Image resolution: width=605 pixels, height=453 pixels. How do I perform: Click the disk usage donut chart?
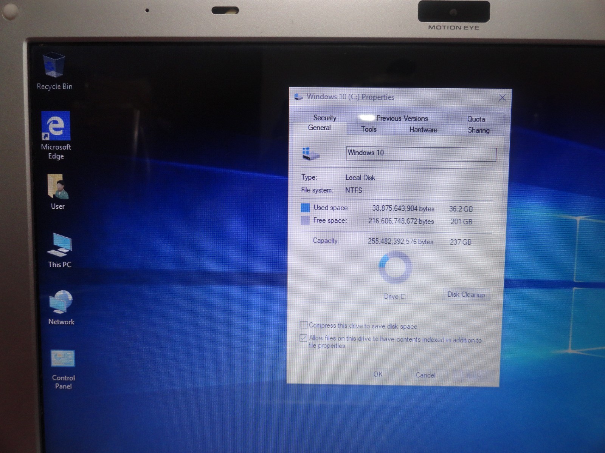tap(395, 268)
